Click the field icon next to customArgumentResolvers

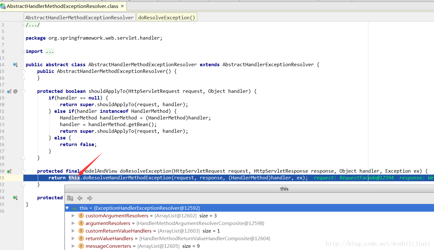[81, 216]
